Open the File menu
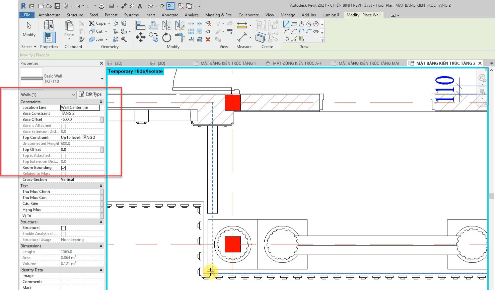Screen dimensions: 495x290 pyautogui.click(x=27, y=15)
